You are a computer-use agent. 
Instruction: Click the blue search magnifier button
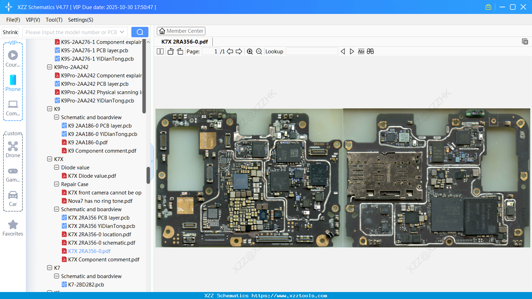tap(140, 32)
